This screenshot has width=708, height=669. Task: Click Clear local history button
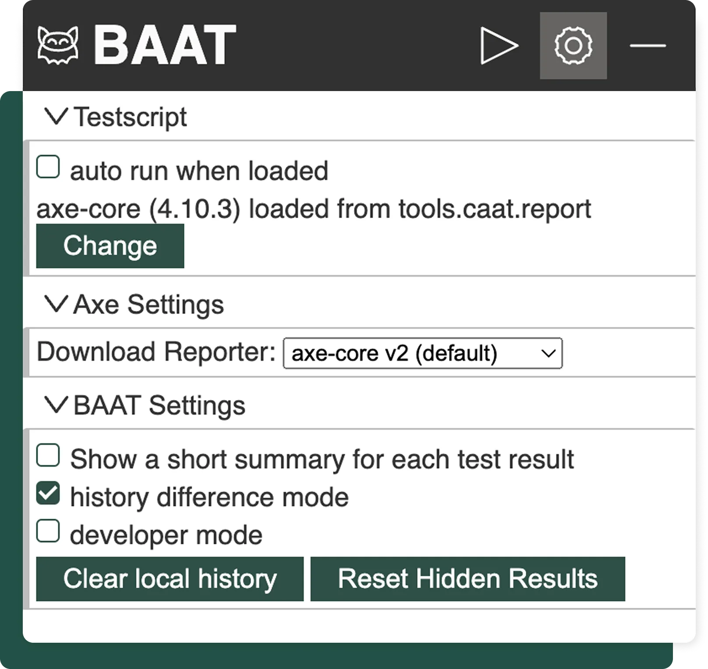coord(170,579)
